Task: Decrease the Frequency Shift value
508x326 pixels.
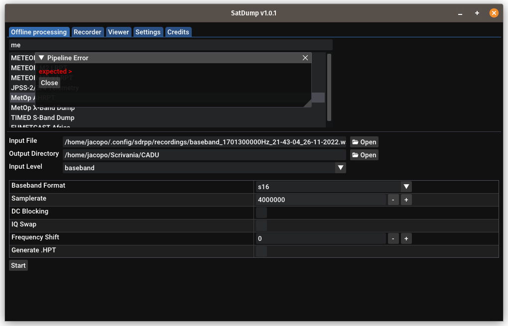Action: (x=393, y=238)
